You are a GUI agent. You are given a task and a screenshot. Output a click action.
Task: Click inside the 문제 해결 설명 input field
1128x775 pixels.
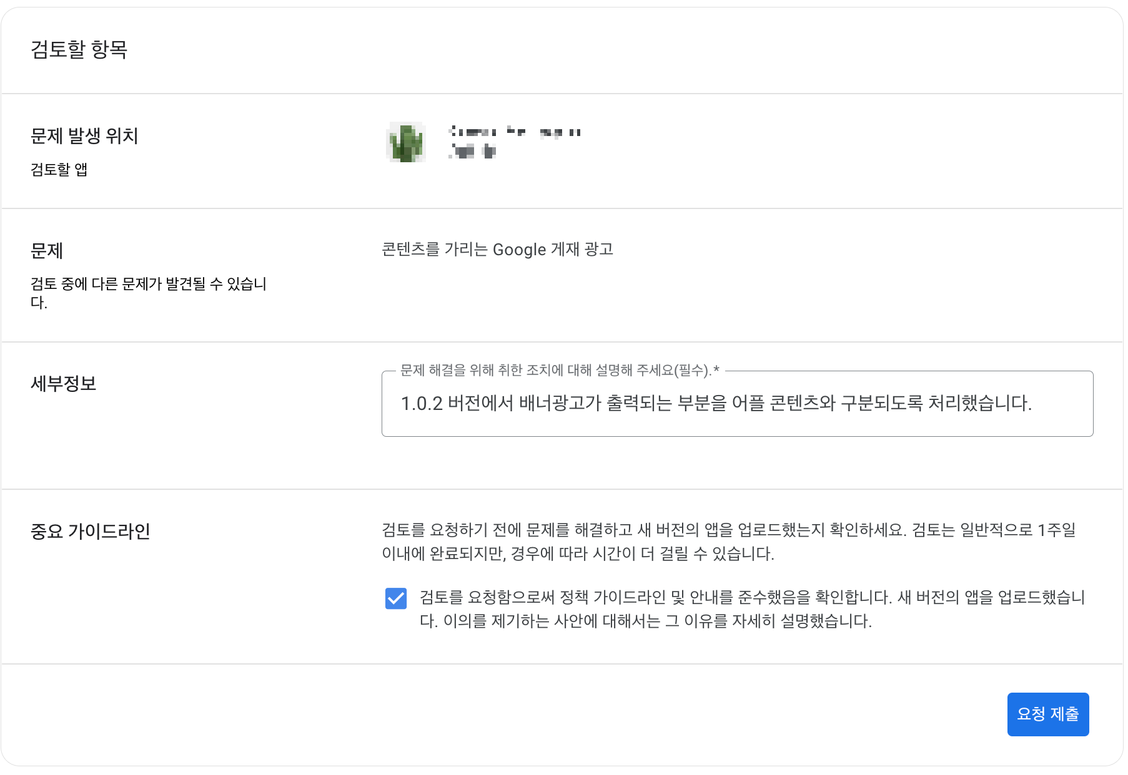click(x=737, y=404)
